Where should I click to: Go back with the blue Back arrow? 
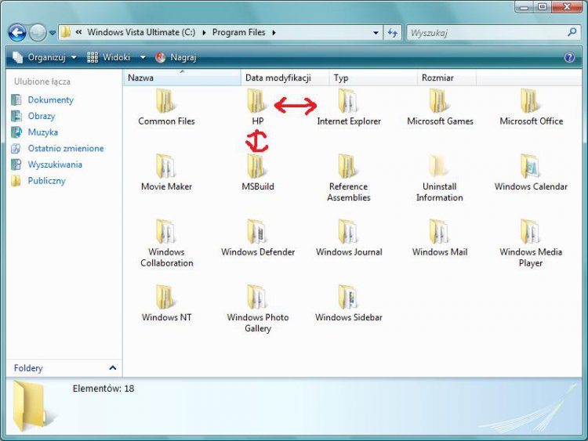[17, 33]
